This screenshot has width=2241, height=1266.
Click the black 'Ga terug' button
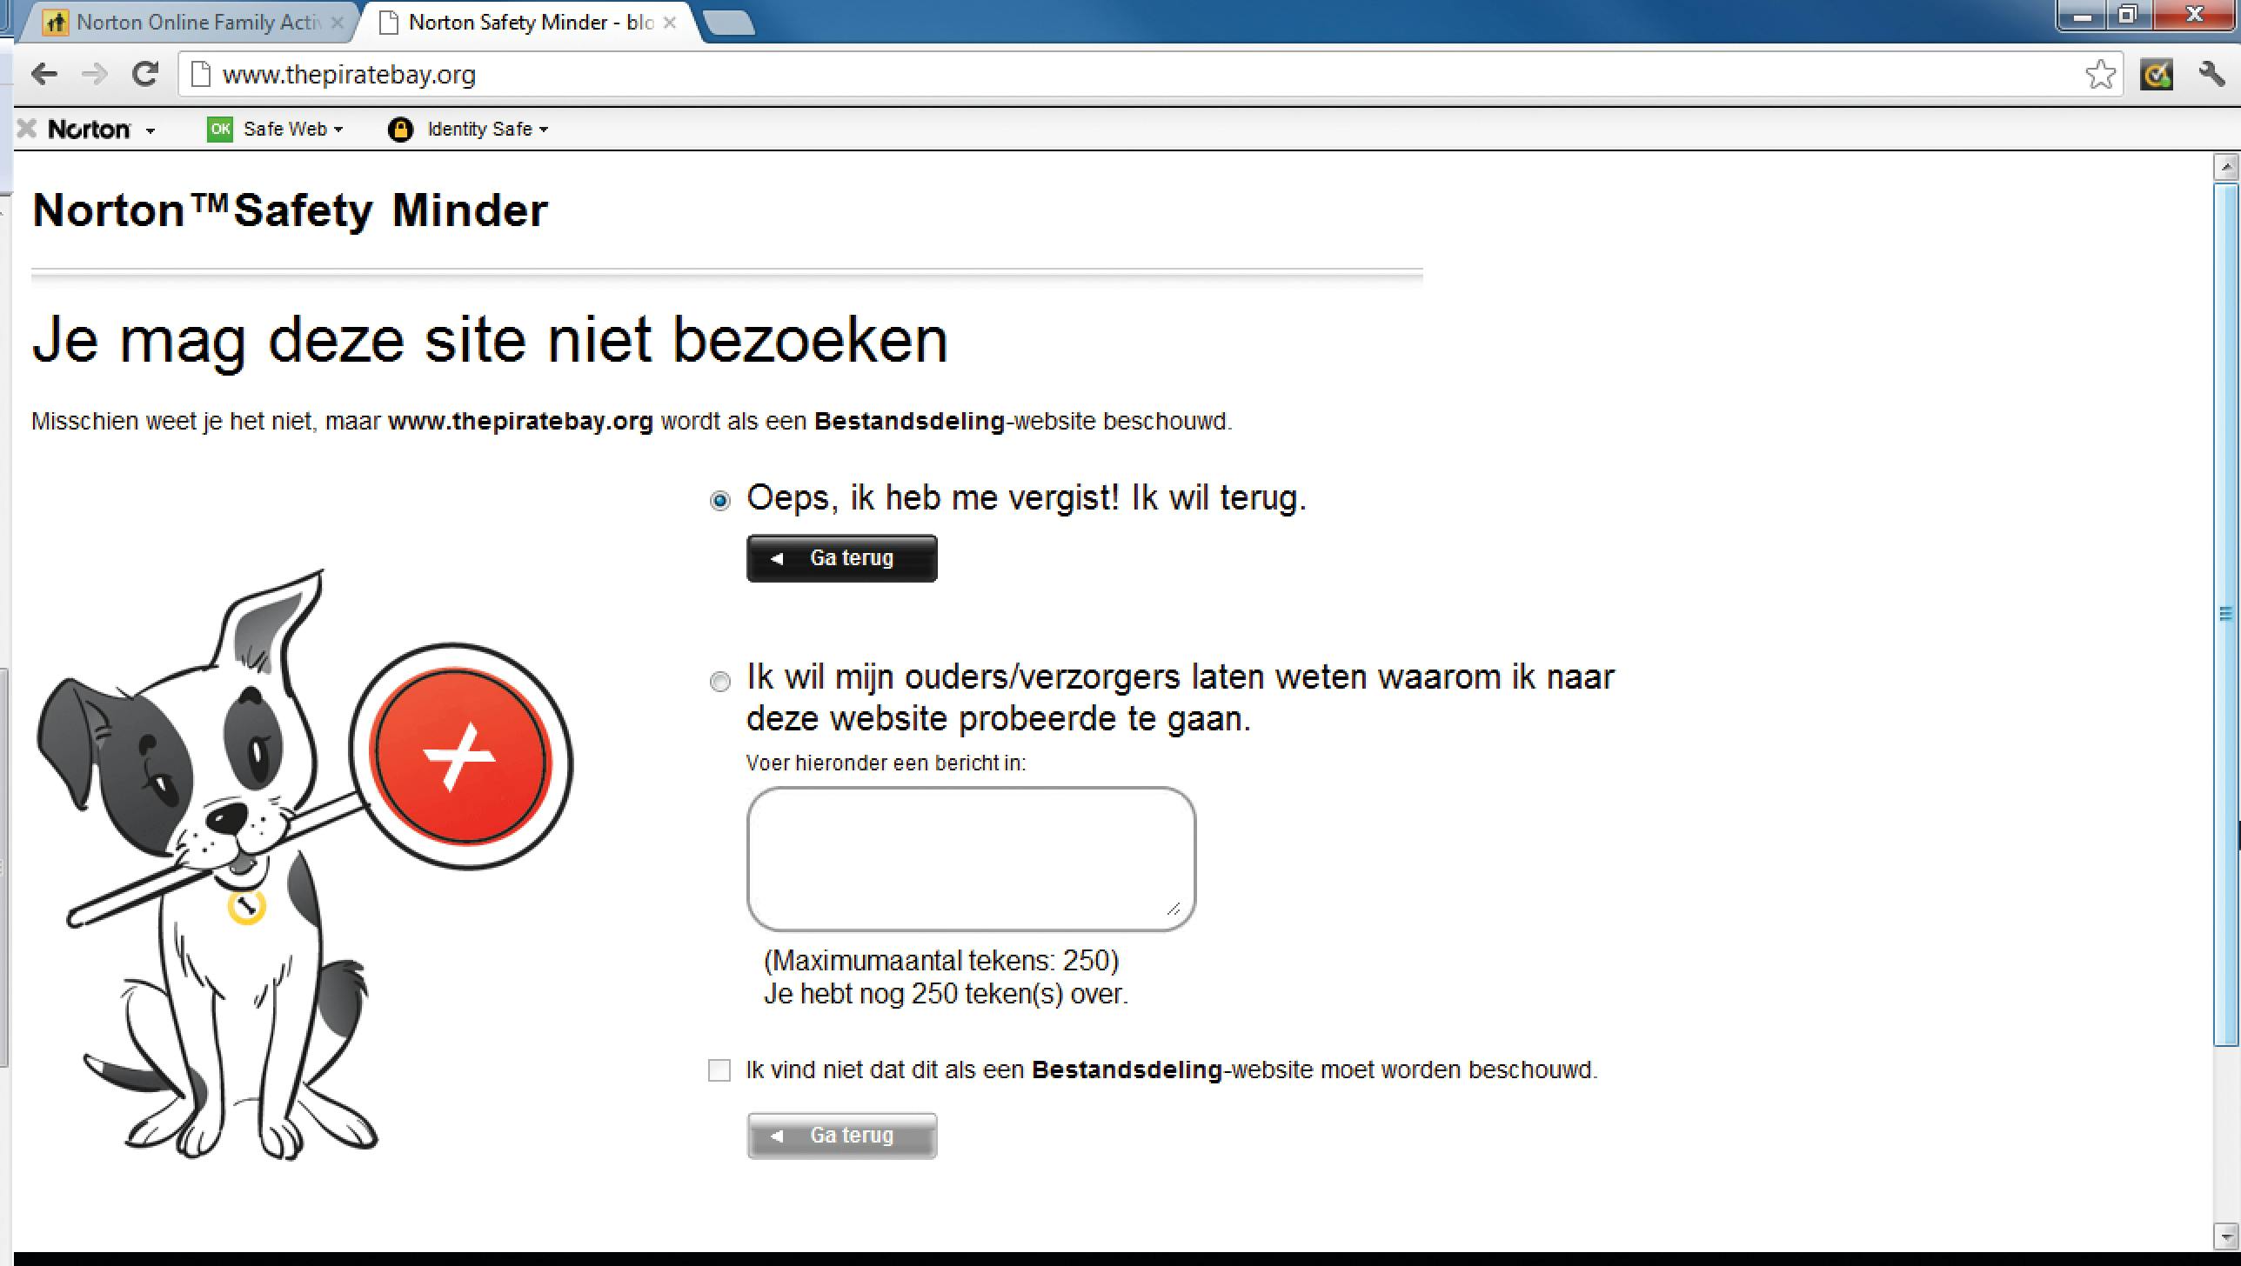pos(841,558)
